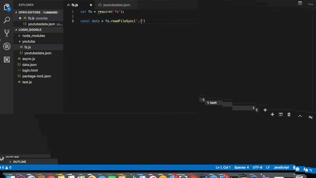Change file encoding via UTF-8

pos(257,168)
